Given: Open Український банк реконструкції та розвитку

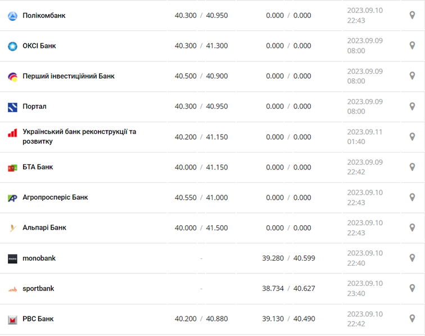Looking at the screenshot, I should (79, 137).
